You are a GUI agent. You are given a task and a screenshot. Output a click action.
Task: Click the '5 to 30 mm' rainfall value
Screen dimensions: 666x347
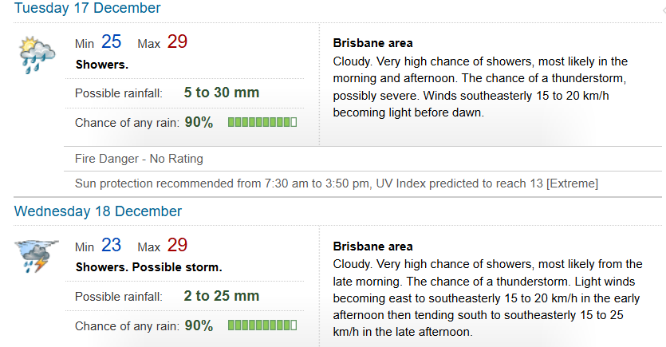pyautogui.click(x=221, y=93)
